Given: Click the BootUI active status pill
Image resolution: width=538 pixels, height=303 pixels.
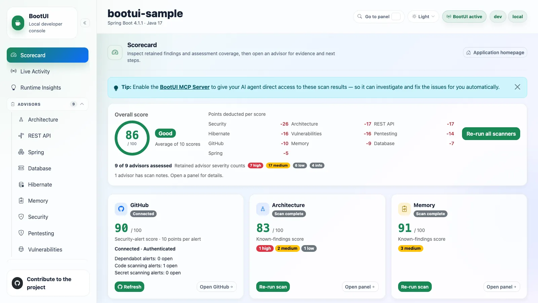Looking at the screenshot, I should tap(464, 16).
